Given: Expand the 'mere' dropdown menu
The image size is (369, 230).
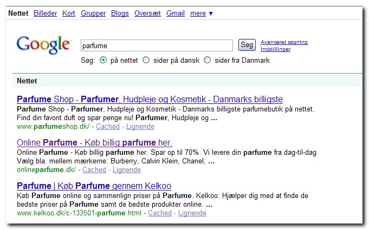Looking at the screenshot, I should pyautogui.click(x=202, y=14).
